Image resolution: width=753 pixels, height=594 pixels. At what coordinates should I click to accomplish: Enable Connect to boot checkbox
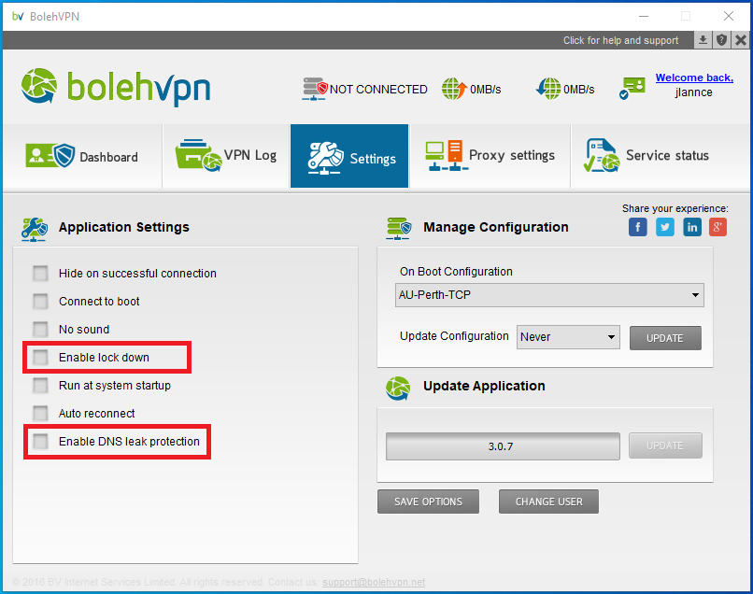coord(40,302)
